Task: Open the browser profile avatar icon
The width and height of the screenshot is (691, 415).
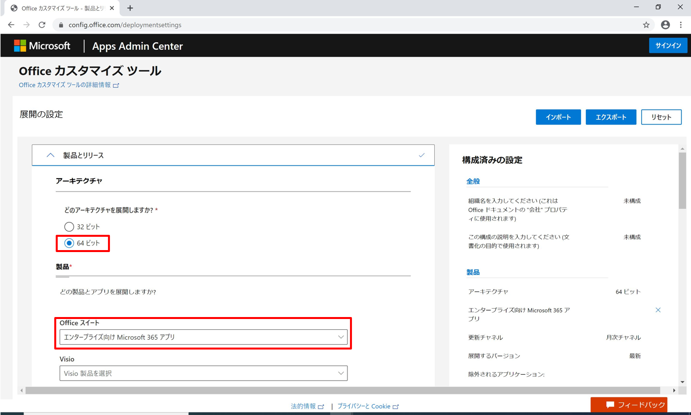Action: (665, 25)
